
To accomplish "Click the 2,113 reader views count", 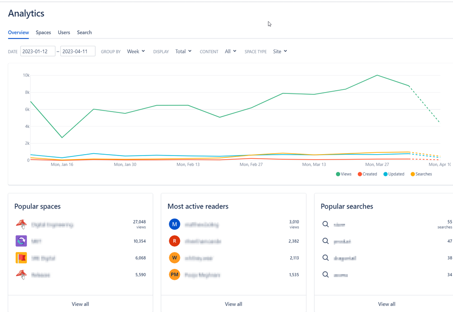I will tap(294, 258).
